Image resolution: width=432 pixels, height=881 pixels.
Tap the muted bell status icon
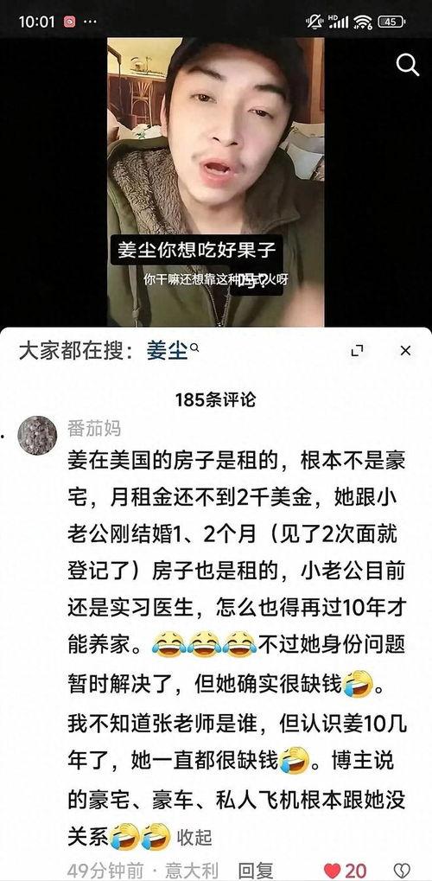(x=315, y=22)
